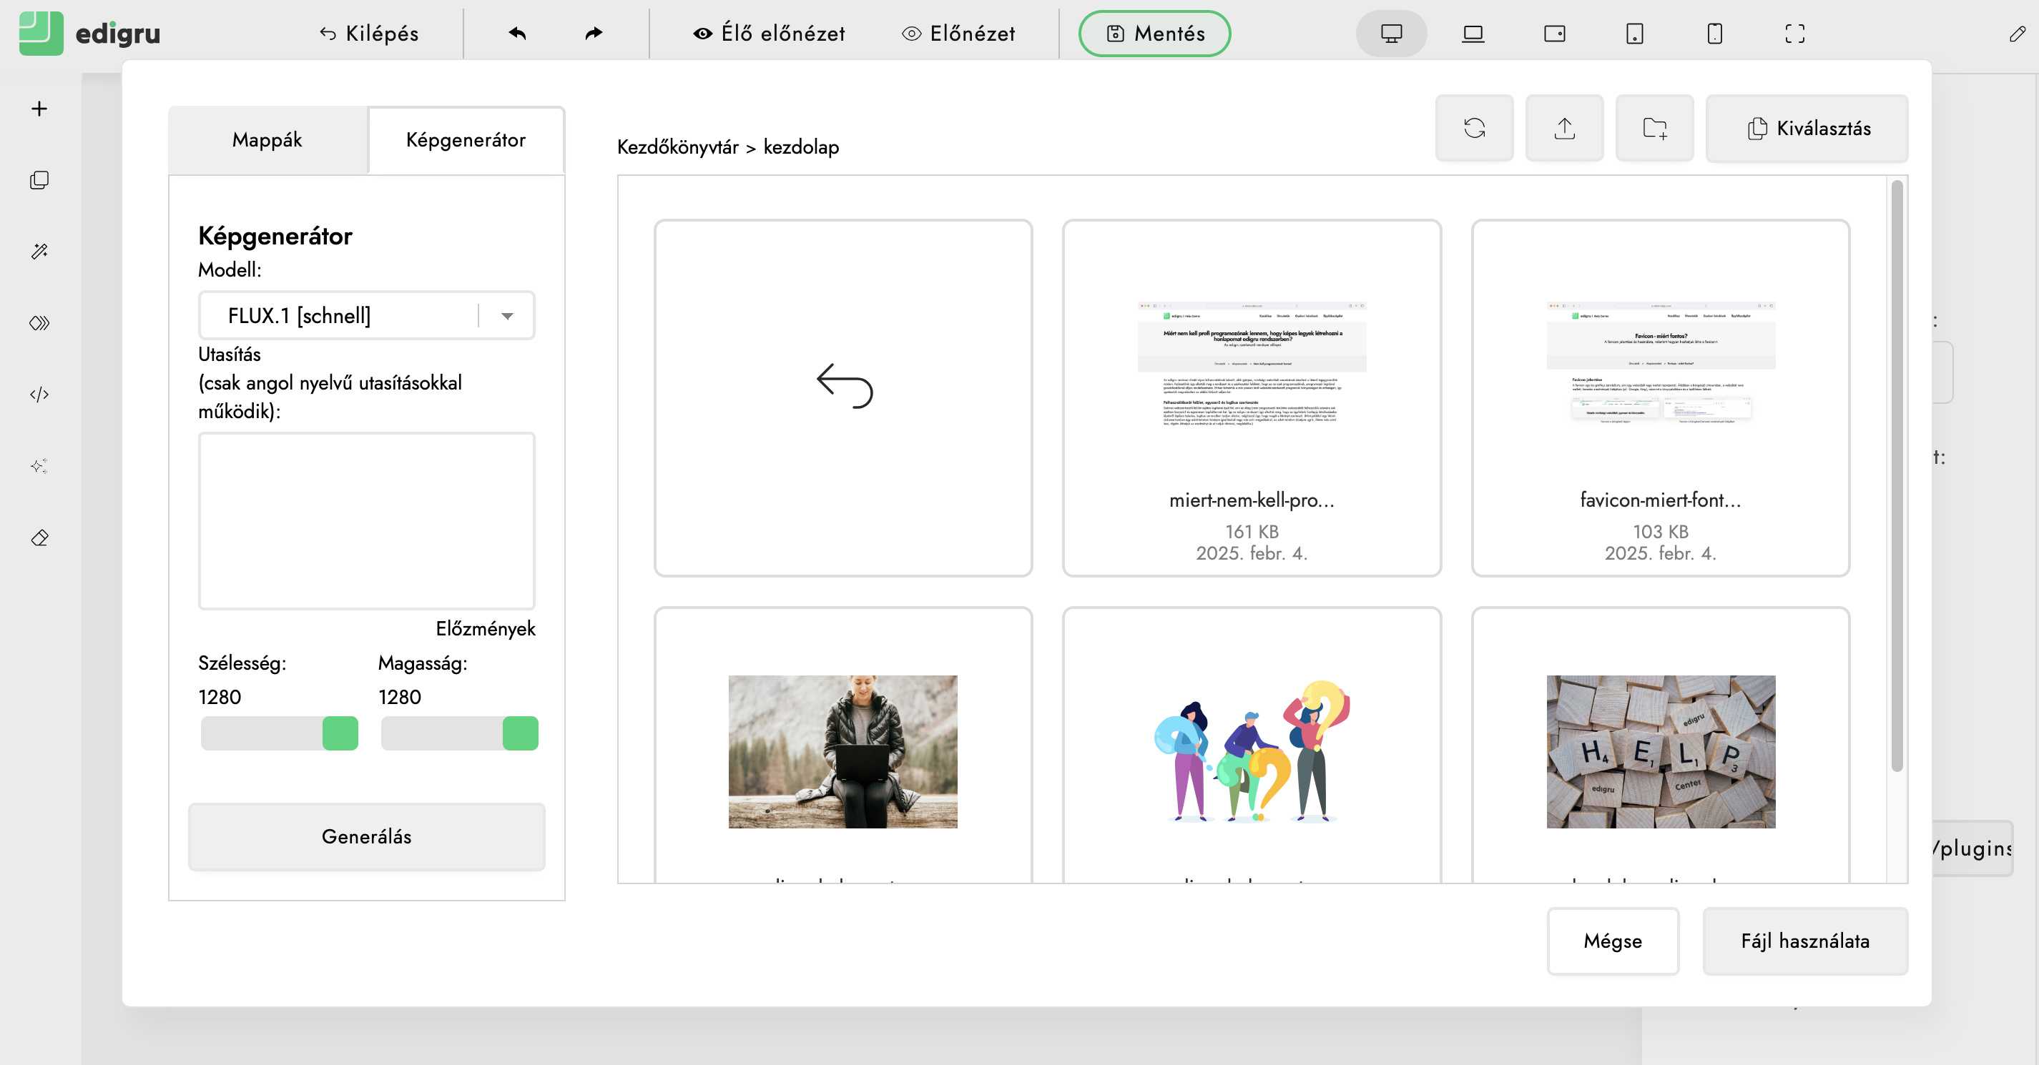Viewport: 2039px width, 1065px height.
Task: Switch to desktop viewport view
Action: pos(1391,33)
